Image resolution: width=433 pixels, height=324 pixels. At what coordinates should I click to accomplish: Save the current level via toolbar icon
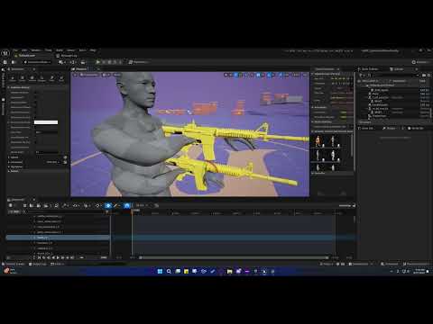coord(5,62)
